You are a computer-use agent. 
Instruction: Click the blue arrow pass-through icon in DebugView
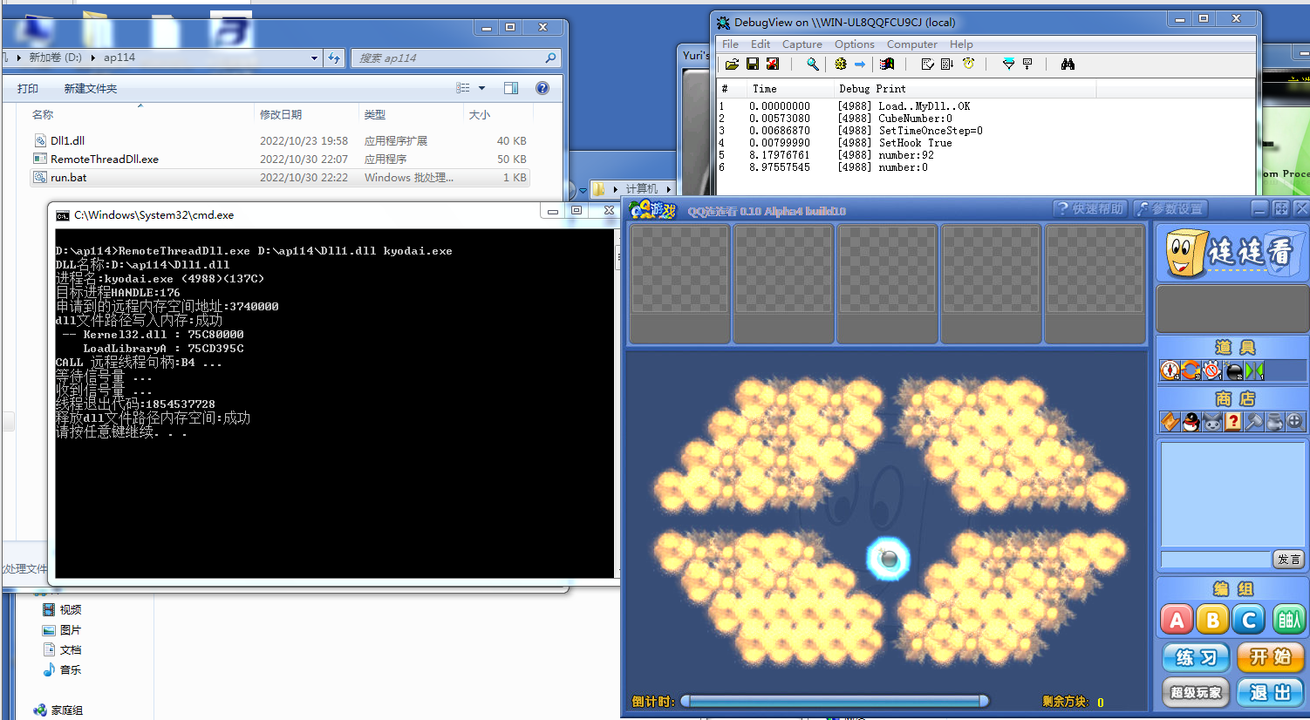[x=860, y=64]
